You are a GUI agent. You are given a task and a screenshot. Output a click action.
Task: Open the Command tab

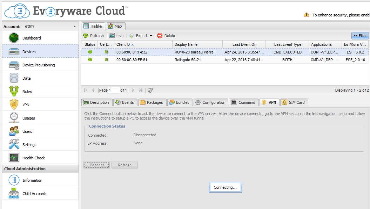pyautogui.click(x=244, y=102)
